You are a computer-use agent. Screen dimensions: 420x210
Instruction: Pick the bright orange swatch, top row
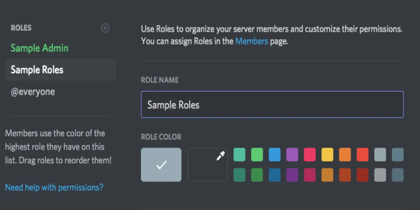click(345, 154)
